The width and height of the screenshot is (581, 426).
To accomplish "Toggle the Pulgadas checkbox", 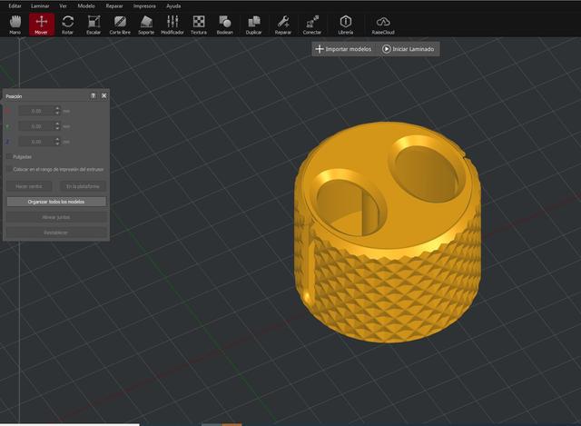I will tap(9, 157).
